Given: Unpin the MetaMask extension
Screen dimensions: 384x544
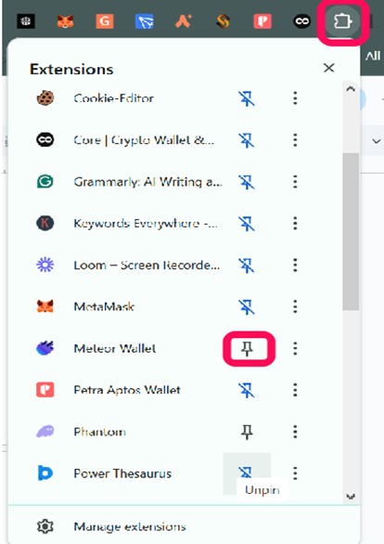Looking at the screenshot, I should [x=247, y=306].
